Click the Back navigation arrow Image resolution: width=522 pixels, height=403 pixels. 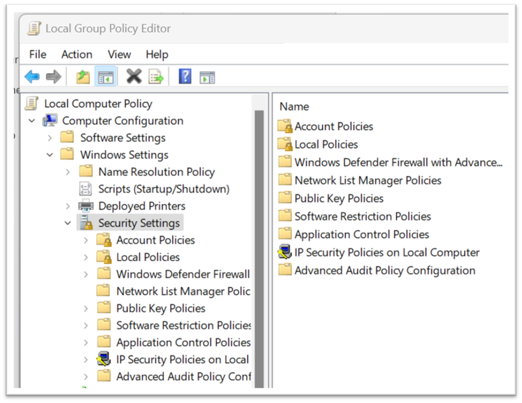(x=32, y=76)
